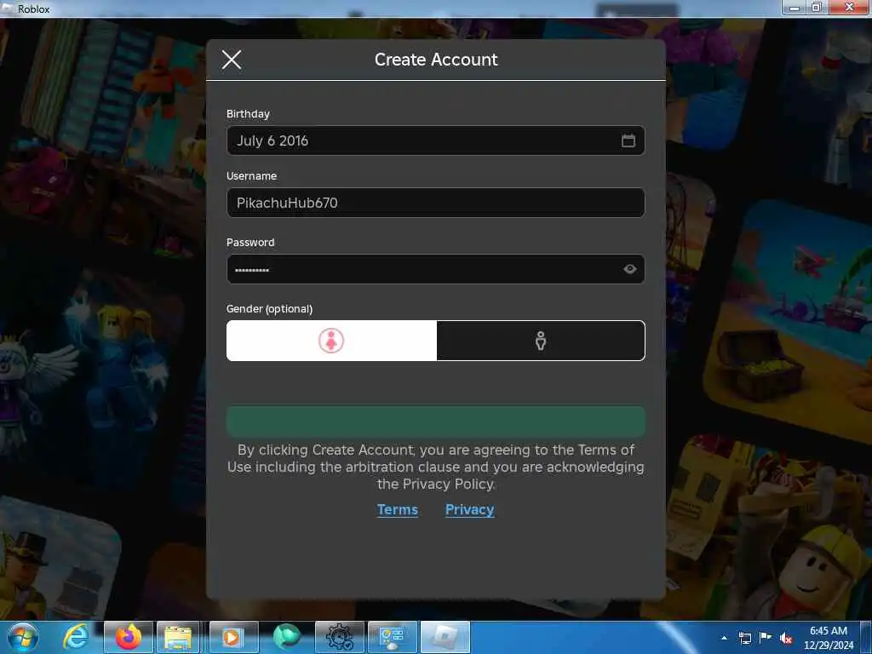Select the female gender option
This screenshot has width=872, height=654.
[331, 341]
